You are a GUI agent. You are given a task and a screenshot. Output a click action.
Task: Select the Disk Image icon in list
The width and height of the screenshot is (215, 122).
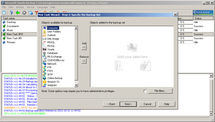point(44,39)
